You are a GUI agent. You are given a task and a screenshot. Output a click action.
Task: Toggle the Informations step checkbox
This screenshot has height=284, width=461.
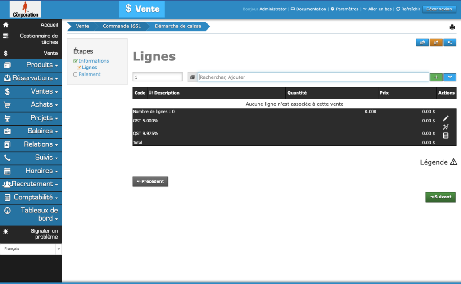click(x=76, y=60)
